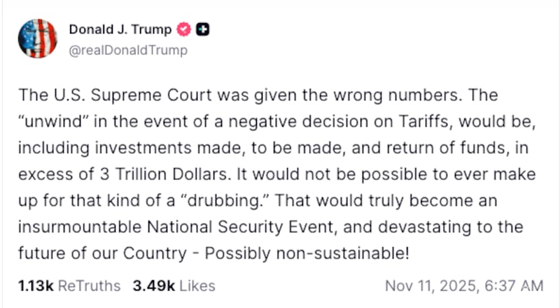Open the @realDonaldTrump handle link
The image size is (560, 308).
pos(128,50)
